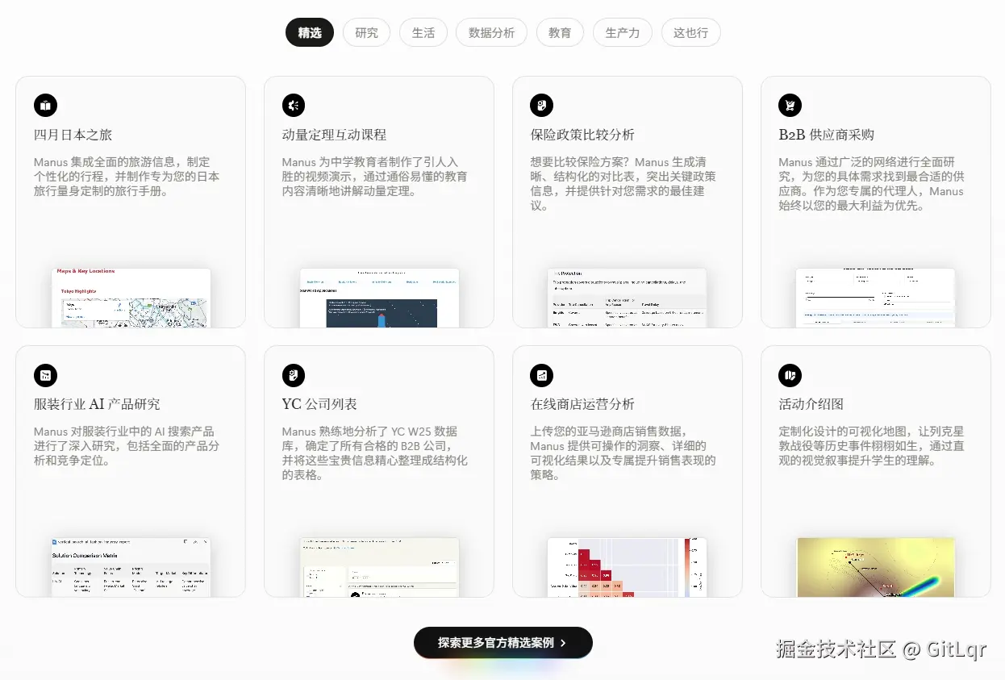Open the Solution Comparison Matrix preview thumbnail
Screen dimensions: 1005x680
point(131,567)
